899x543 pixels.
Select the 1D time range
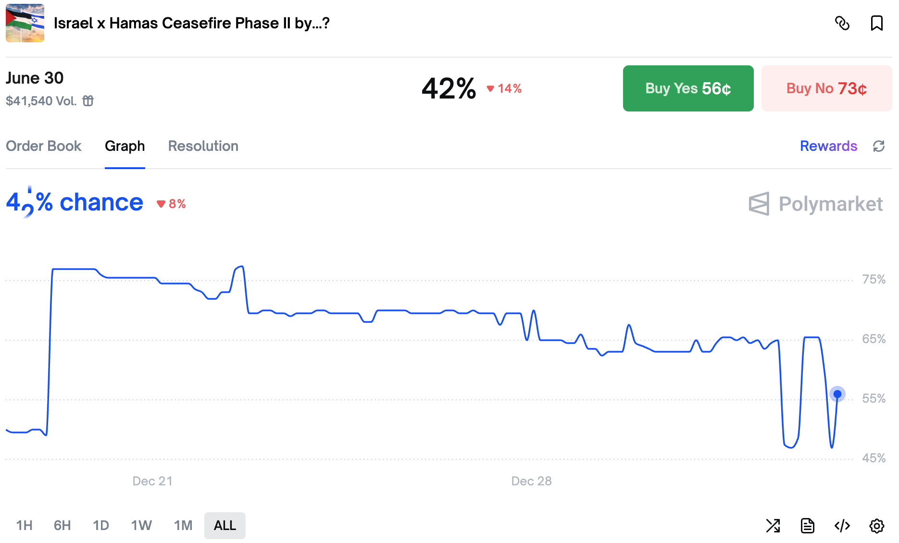tap(101, 526)
